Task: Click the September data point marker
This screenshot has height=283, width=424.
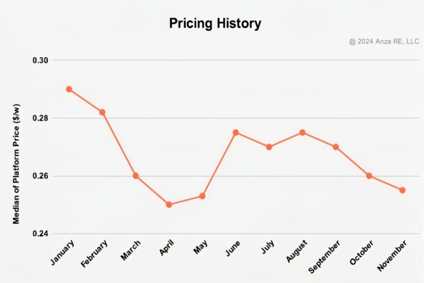Action: 335,147
